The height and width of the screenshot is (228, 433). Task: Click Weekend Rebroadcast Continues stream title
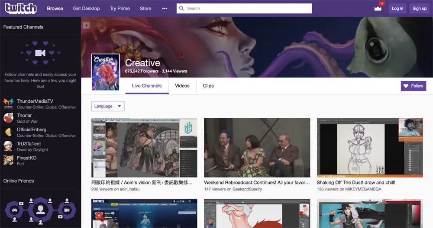(257, 182)
